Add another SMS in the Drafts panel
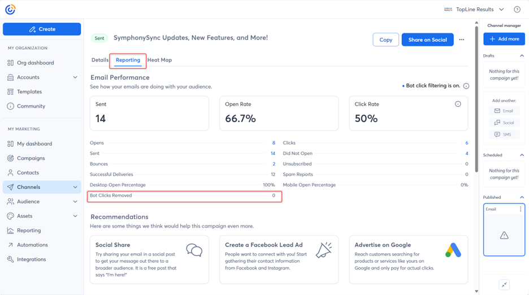Image resolution: width=529 pixels, height=295 pixels. coord(503,135)
